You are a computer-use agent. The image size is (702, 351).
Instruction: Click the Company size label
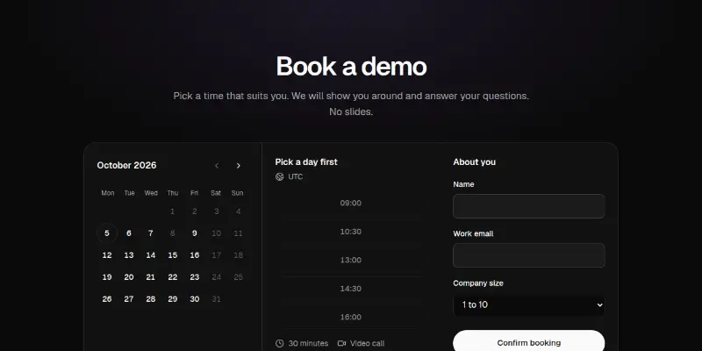pos(478,283)
